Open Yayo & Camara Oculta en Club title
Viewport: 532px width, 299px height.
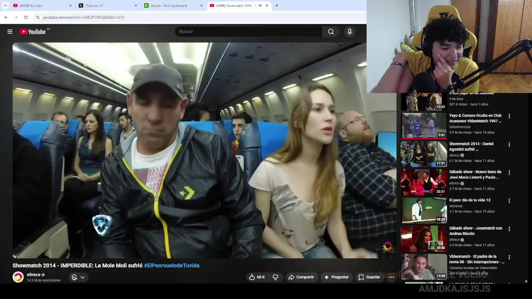(475, 118)
